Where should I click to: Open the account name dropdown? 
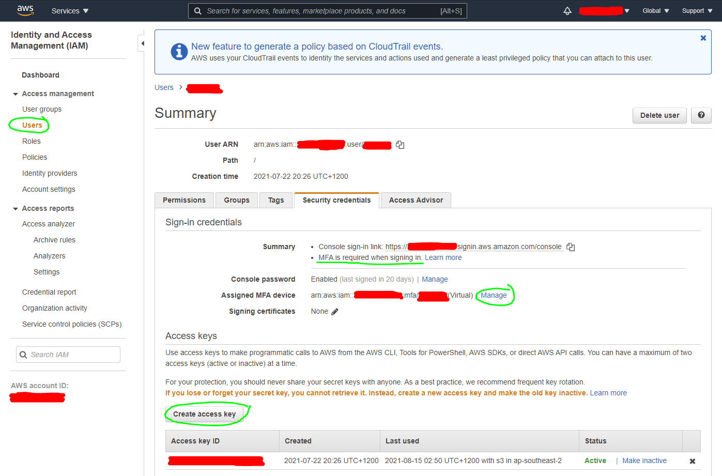(604, 11)
